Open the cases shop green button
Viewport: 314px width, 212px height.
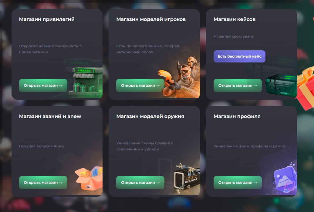point(238,86)
